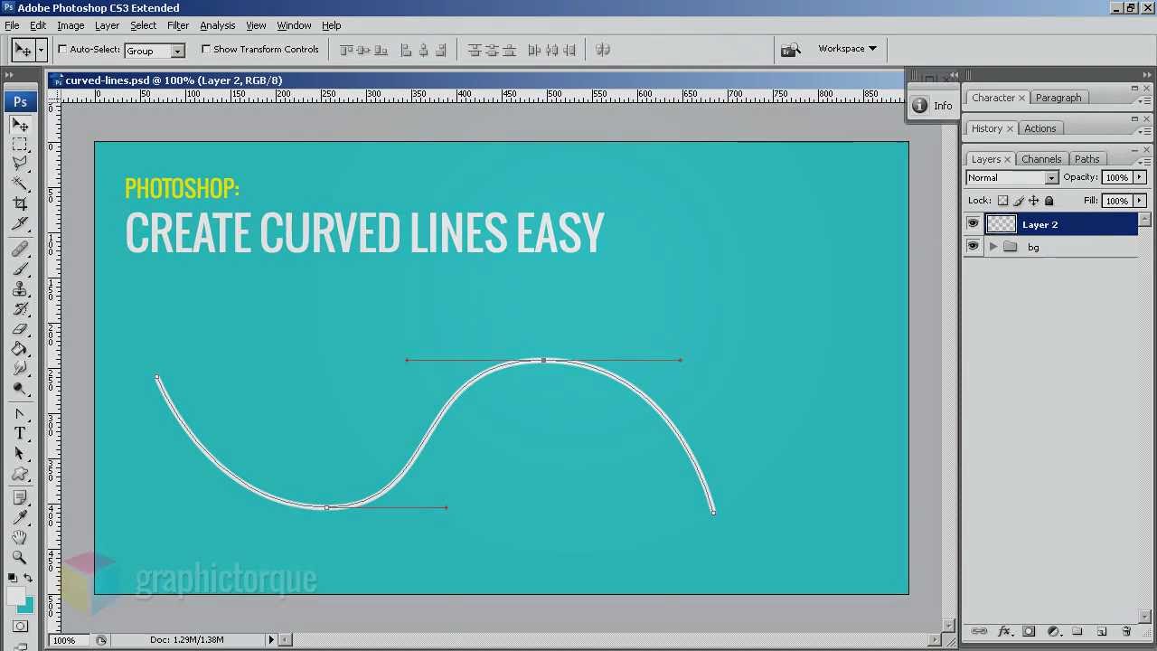Select the Direct Selection arrow tool
1157x651 pixels.
coord(20,454)
